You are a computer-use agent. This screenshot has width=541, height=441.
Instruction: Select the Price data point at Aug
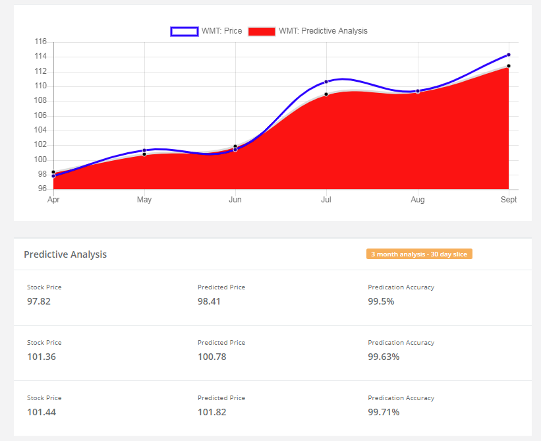(x=418, y=92)
